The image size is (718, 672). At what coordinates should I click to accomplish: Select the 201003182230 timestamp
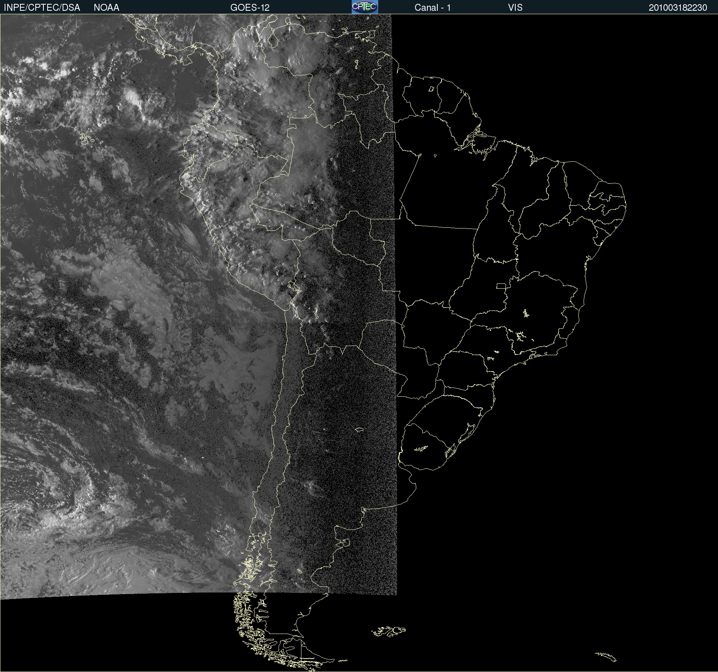pos(678,8)
